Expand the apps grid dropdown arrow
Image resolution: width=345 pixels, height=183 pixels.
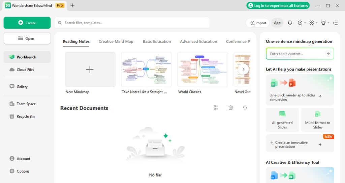(317, 23)
